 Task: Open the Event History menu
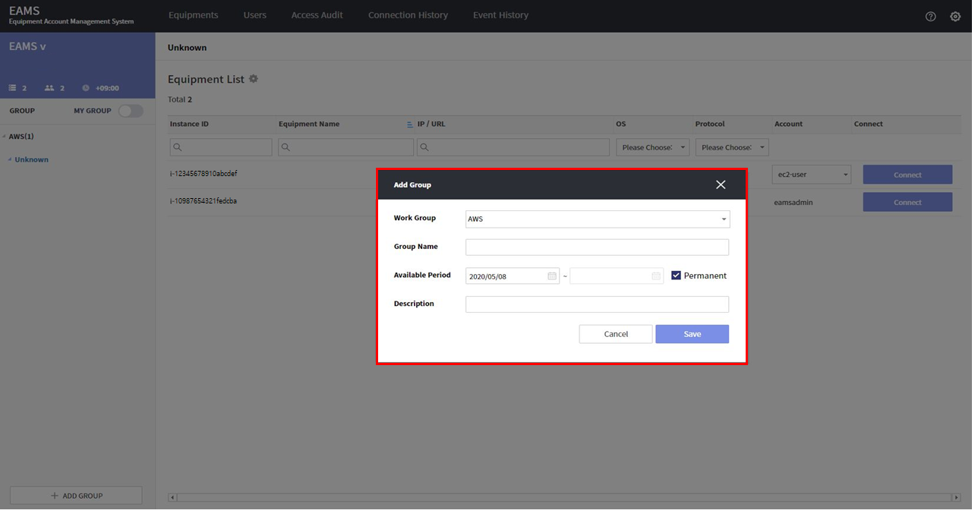500,15
